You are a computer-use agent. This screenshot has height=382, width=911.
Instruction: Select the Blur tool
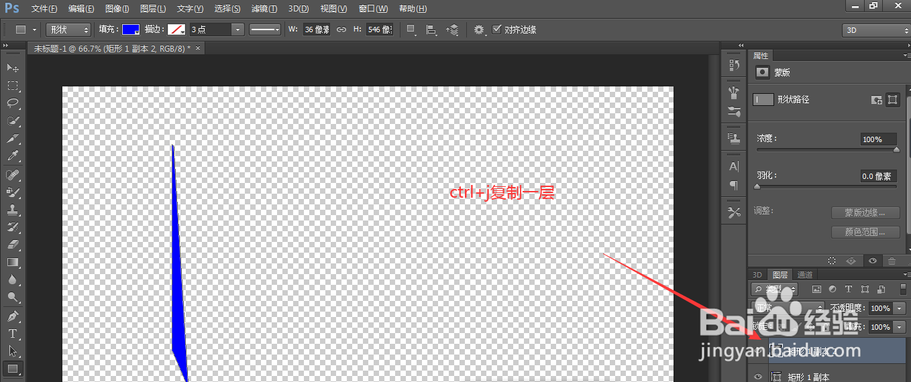[x=13, y=279]
